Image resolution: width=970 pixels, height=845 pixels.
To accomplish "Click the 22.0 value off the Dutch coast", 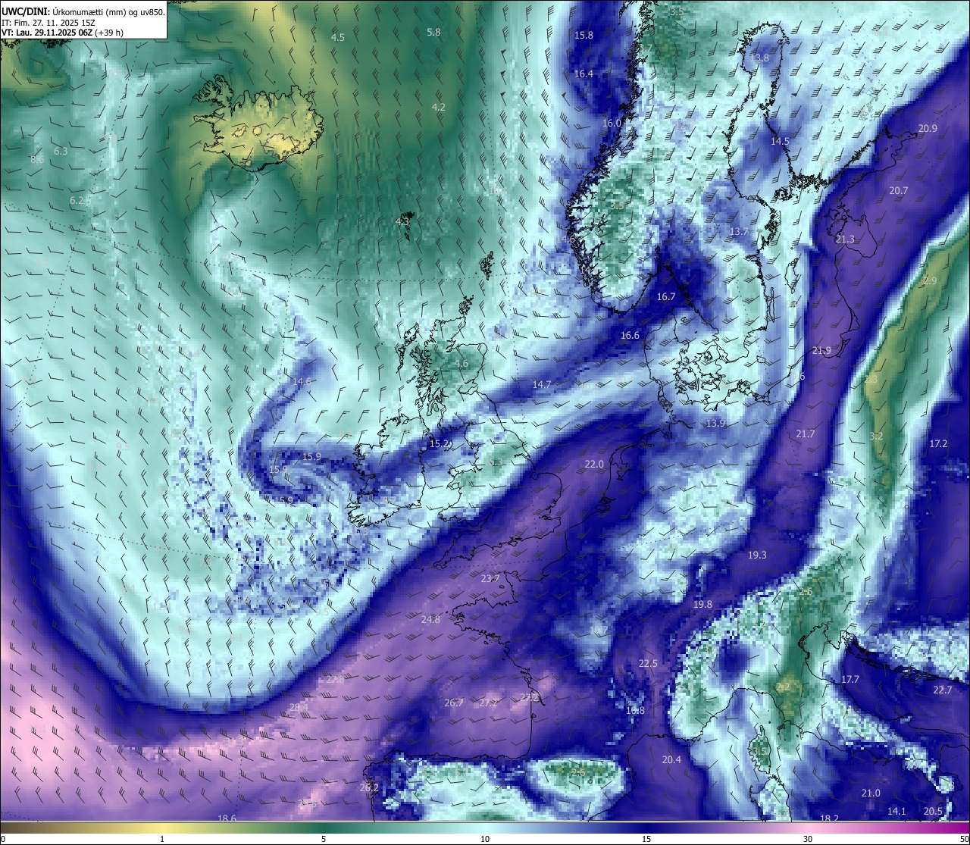I will [x=594, y=464].
